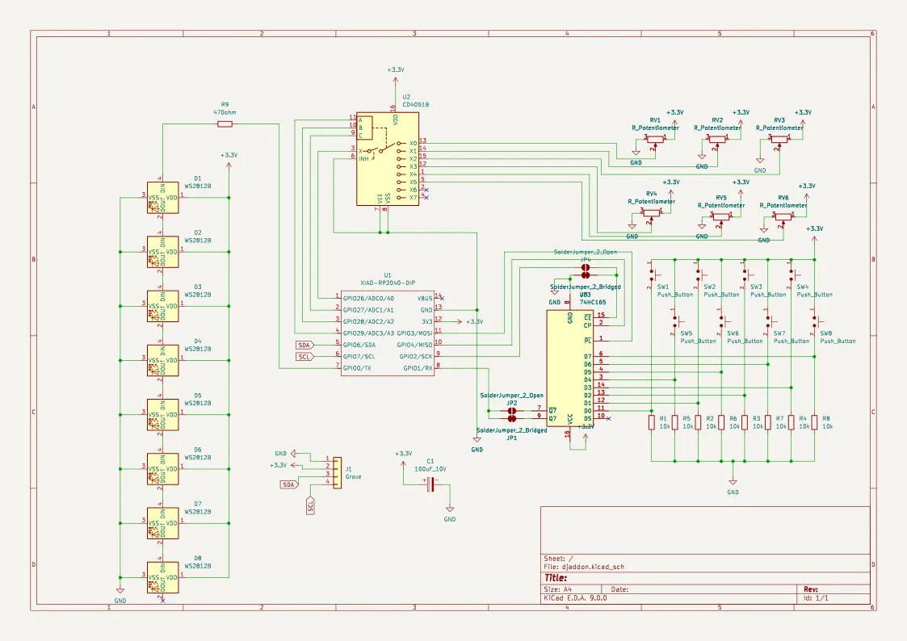This screenshot has width=907, height=641.
Task: Select the D5 WS2812B LED symbol
Action: point(162,415)
